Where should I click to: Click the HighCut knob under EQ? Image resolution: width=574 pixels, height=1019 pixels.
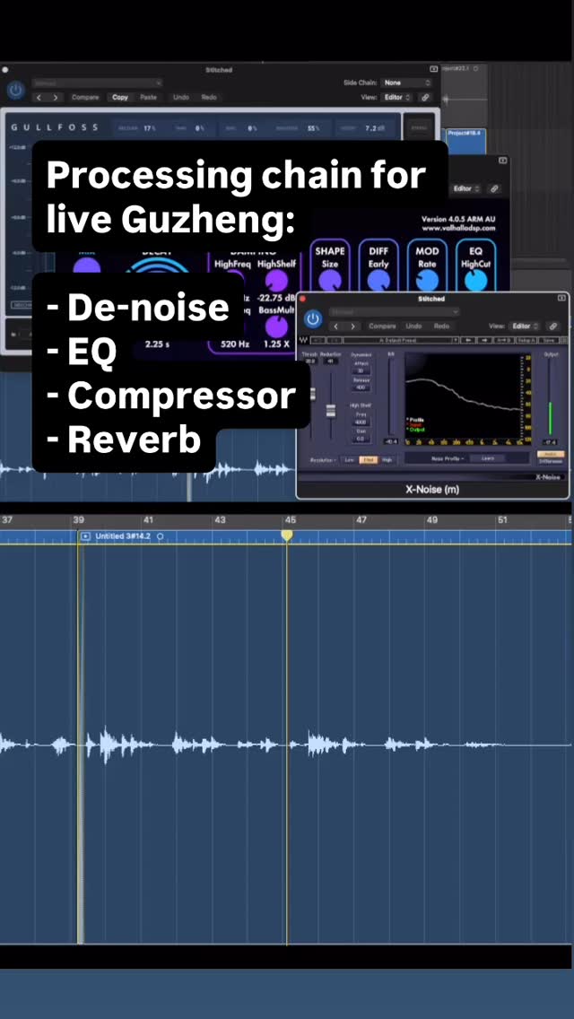476,280
